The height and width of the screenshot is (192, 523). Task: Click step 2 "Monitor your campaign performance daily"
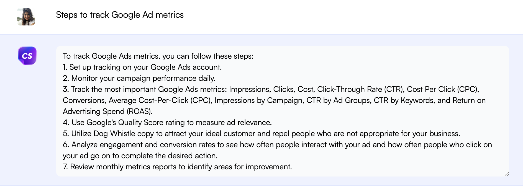click(x=139, y=78)
